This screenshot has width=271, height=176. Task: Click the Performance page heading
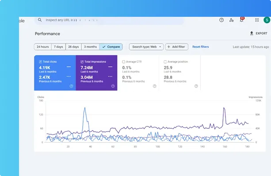48,34
